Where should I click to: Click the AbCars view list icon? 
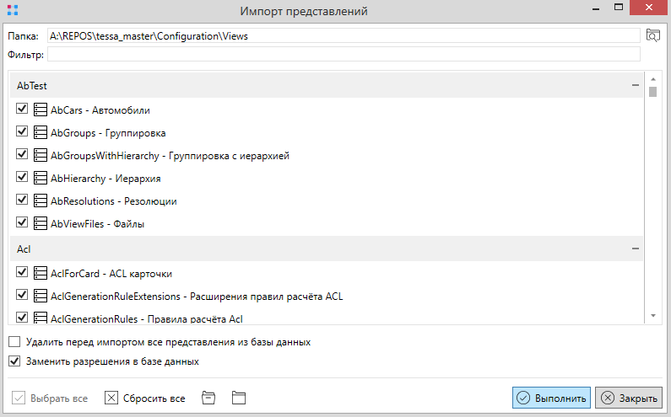(41, 110)
